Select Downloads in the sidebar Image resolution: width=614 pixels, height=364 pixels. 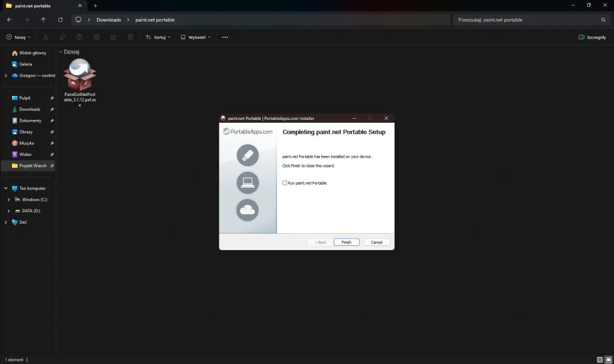tap(29, 109)
